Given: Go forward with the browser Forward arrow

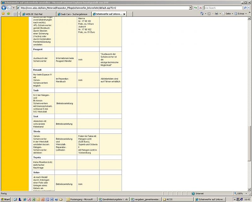Looking at the screenshot, I should click(9, 8).
